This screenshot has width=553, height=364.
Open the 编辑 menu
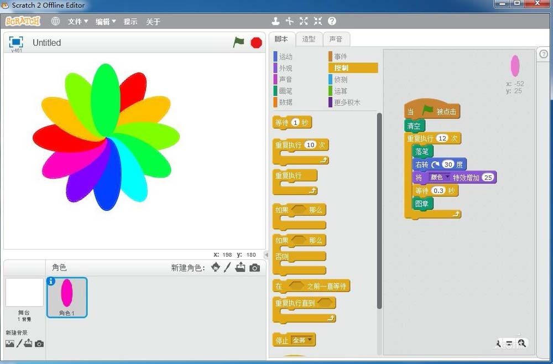tap(106, 22)
